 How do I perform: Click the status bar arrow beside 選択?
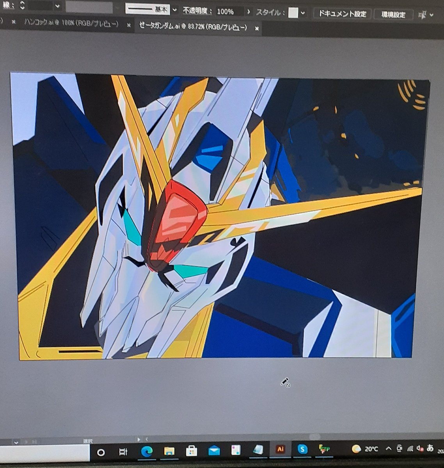tap(139, 440)
